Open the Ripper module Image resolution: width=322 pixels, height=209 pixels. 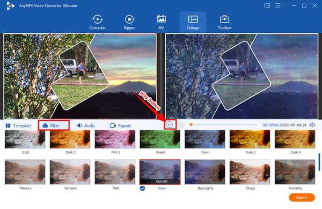129,22
